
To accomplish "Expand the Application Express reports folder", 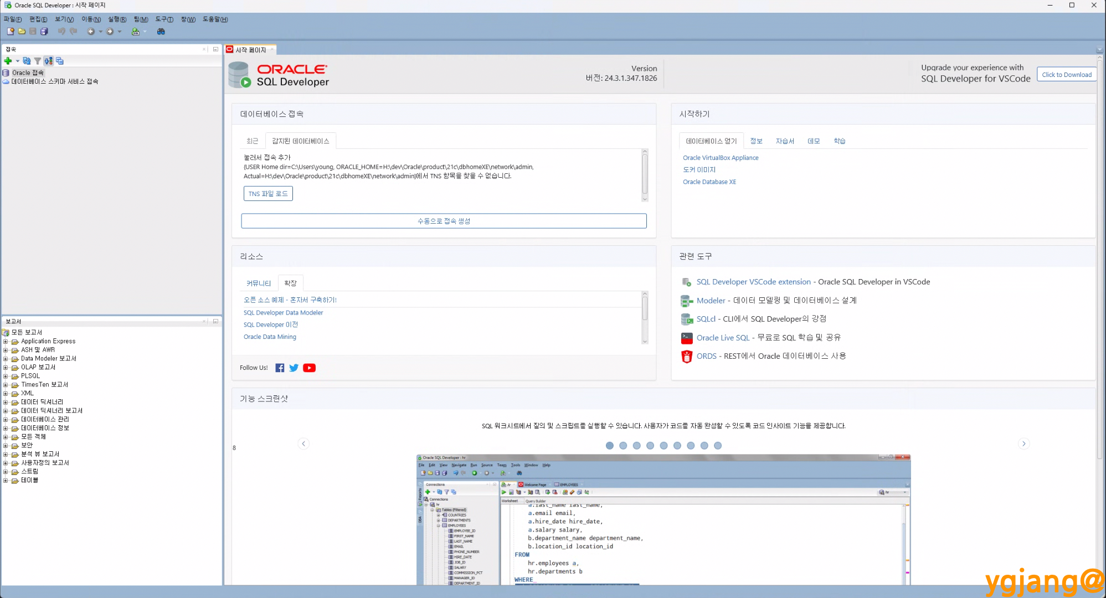I will 6,342.
